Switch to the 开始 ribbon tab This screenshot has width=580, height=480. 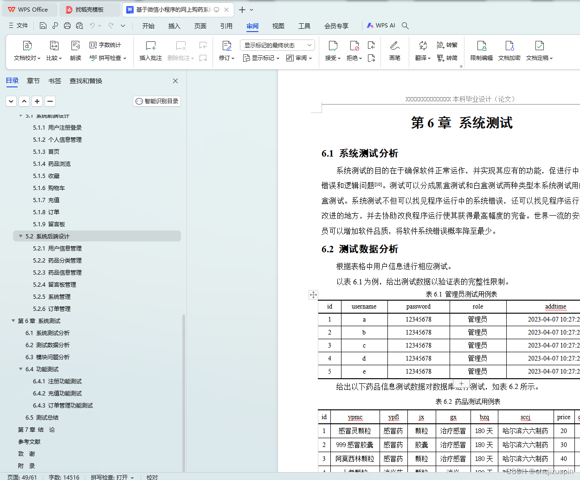pos(148,26)
